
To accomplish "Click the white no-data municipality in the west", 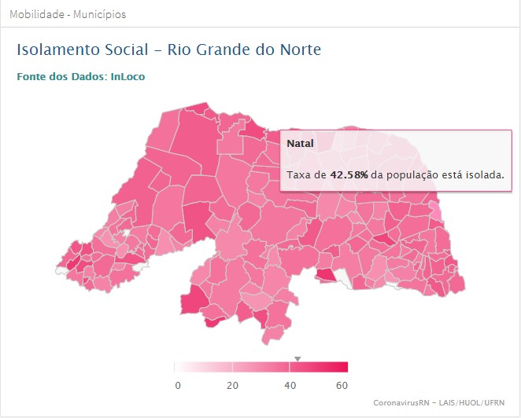I will [122, 233].
